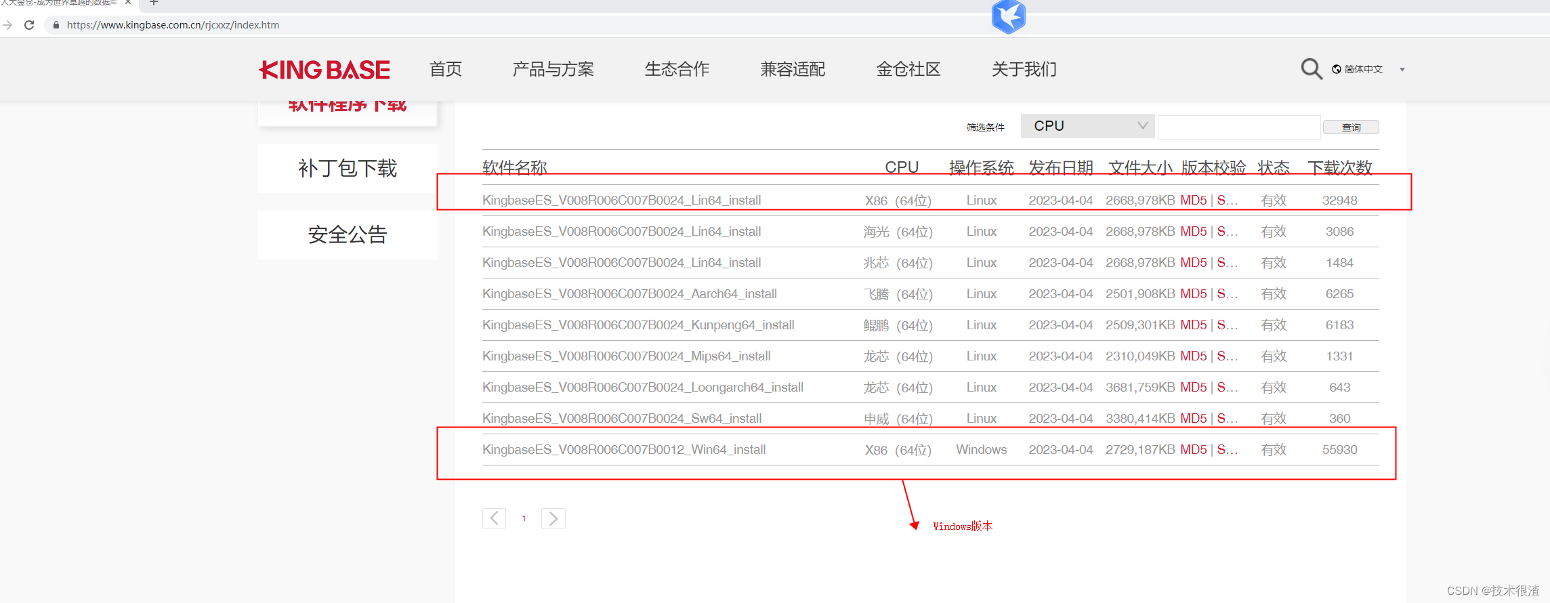
Task: Click the globe language icon
Action: pyautogui.click(x=1337, y=69)
